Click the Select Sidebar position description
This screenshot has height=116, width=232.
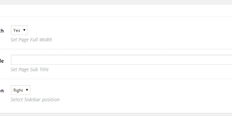click(x=35, y=99)
